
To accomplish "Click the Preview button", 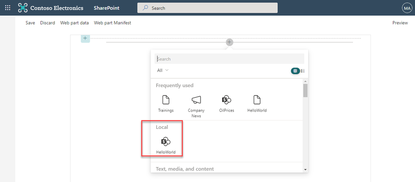I will [x=400, y=23].
